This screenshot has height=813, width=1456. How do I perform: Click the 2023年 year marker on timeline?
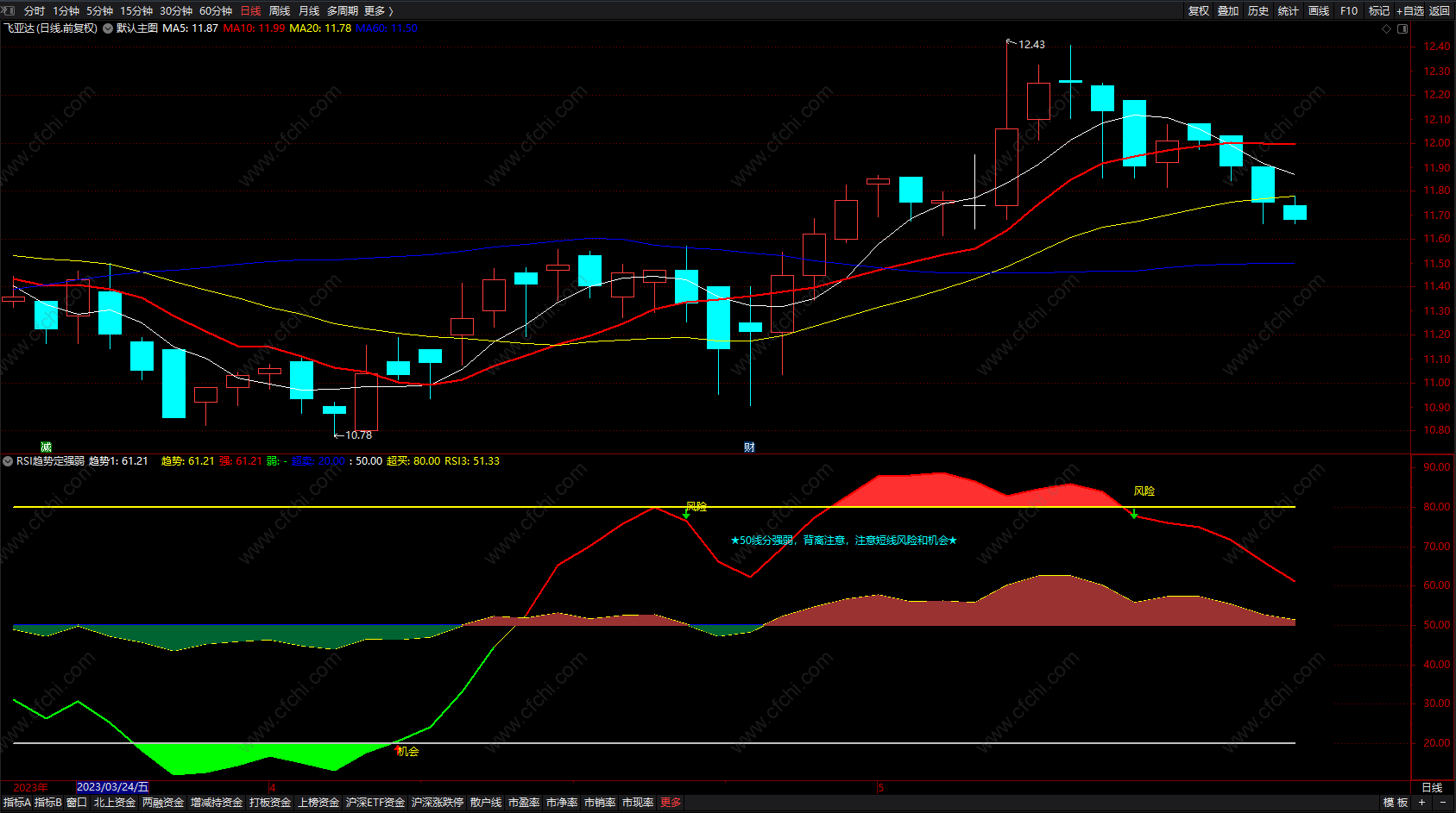[30, 787]
